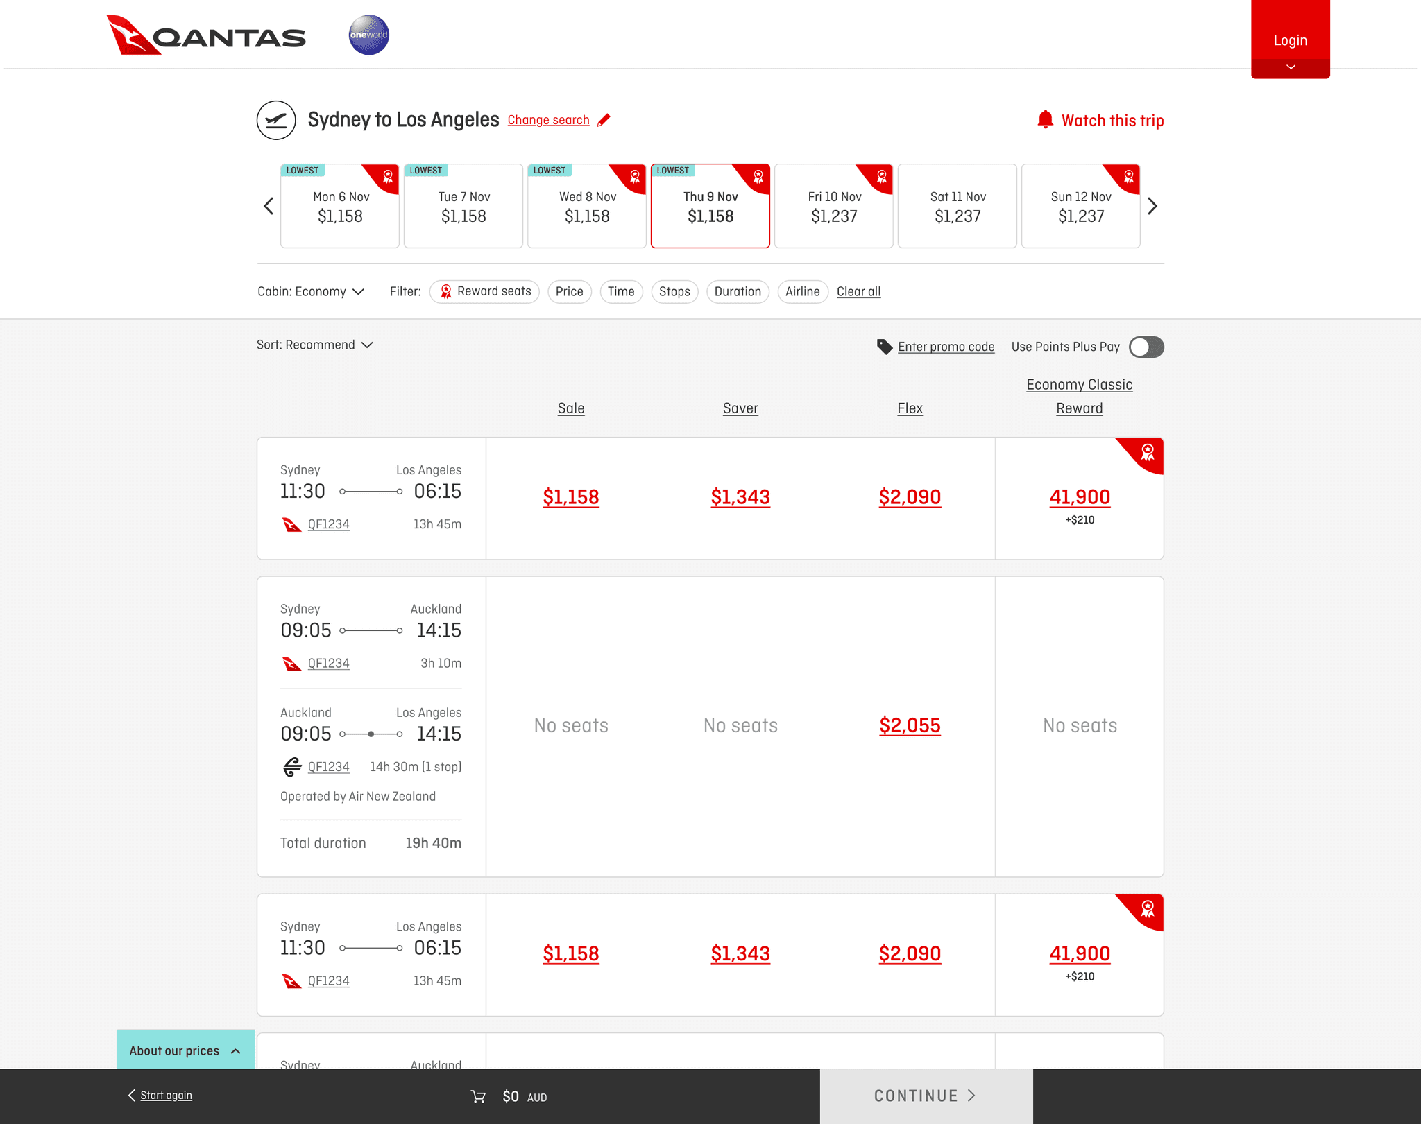Toggle Use Points Plus Pay switch
The height and width of the screenshot is (1124, 1421).
coord(1146,347)
